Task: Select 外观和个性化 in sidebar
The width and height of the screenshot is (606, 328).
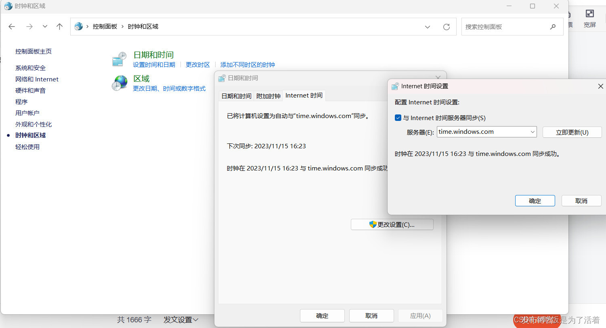Action: point(34,125)
